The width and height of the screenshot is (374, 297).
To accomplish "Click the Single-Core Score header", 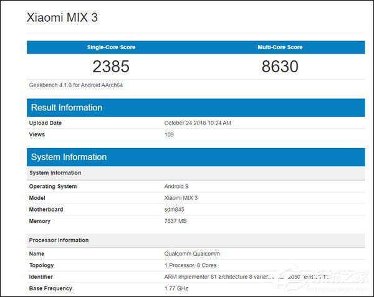I will click(111, 47).
